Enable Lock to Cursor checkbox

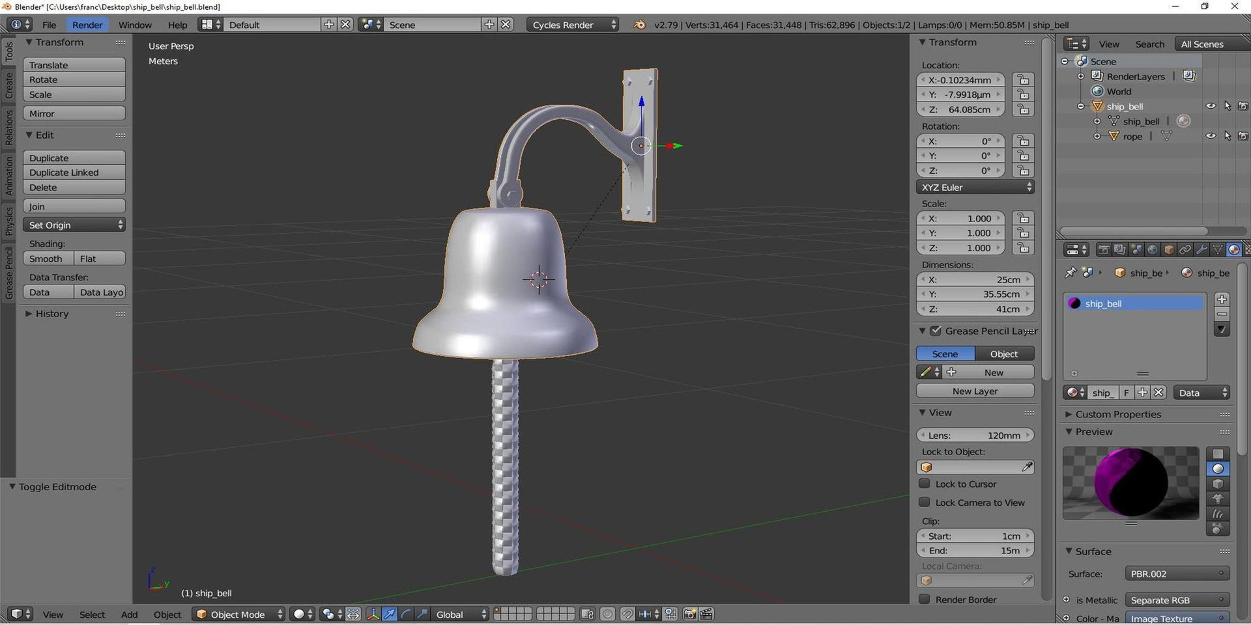924,484
